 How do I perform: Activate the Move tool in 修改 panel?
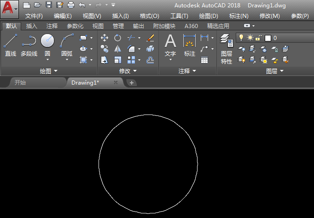pos(105,38)
